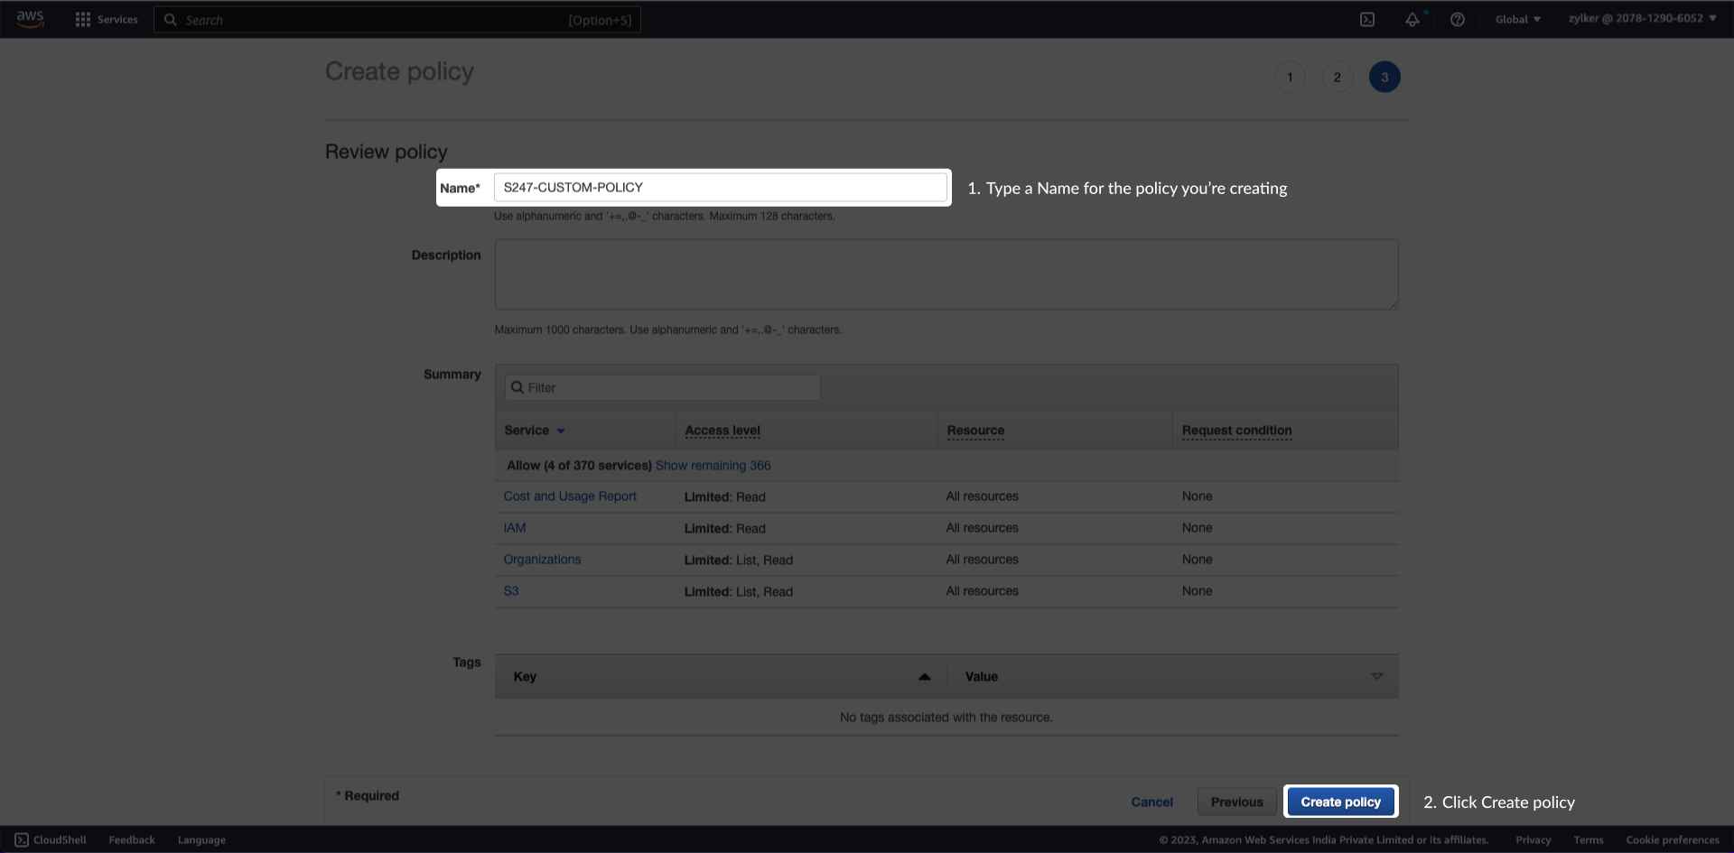Toggle the Service column sort arrow
This screenshot has width=1734, height=853.
(561, 431)
